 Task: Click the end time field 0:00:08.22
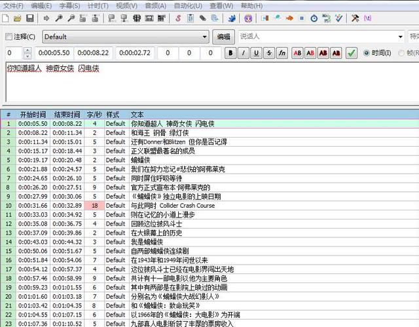(93, 53)
